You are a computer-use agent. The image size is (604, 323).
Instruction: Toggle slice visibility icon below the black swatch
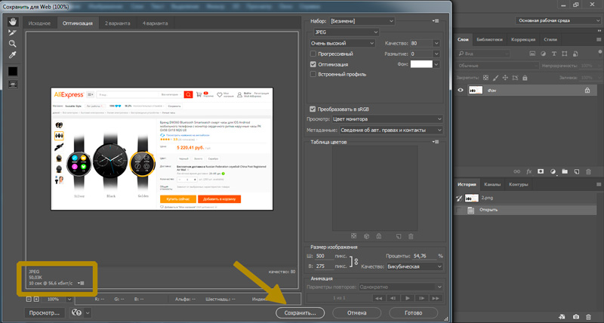(13, 84)
